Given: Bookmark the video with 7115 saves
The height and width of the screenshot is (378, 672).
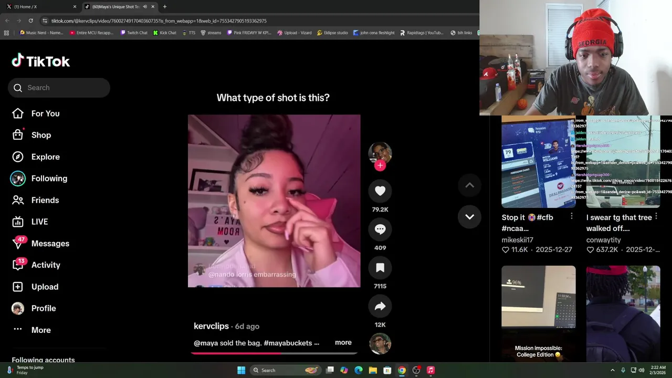Looking at the screenshot, I should click(x=380, y=268).
